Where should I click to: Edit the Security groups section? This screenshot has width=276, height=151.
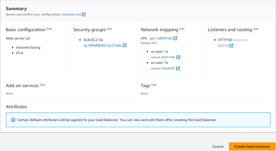(x=109, y=29)
